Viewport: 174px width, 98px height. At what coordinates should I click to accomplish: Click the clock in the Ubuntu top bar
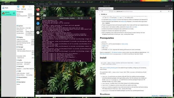pyautogui.click(x=107, y=6)
